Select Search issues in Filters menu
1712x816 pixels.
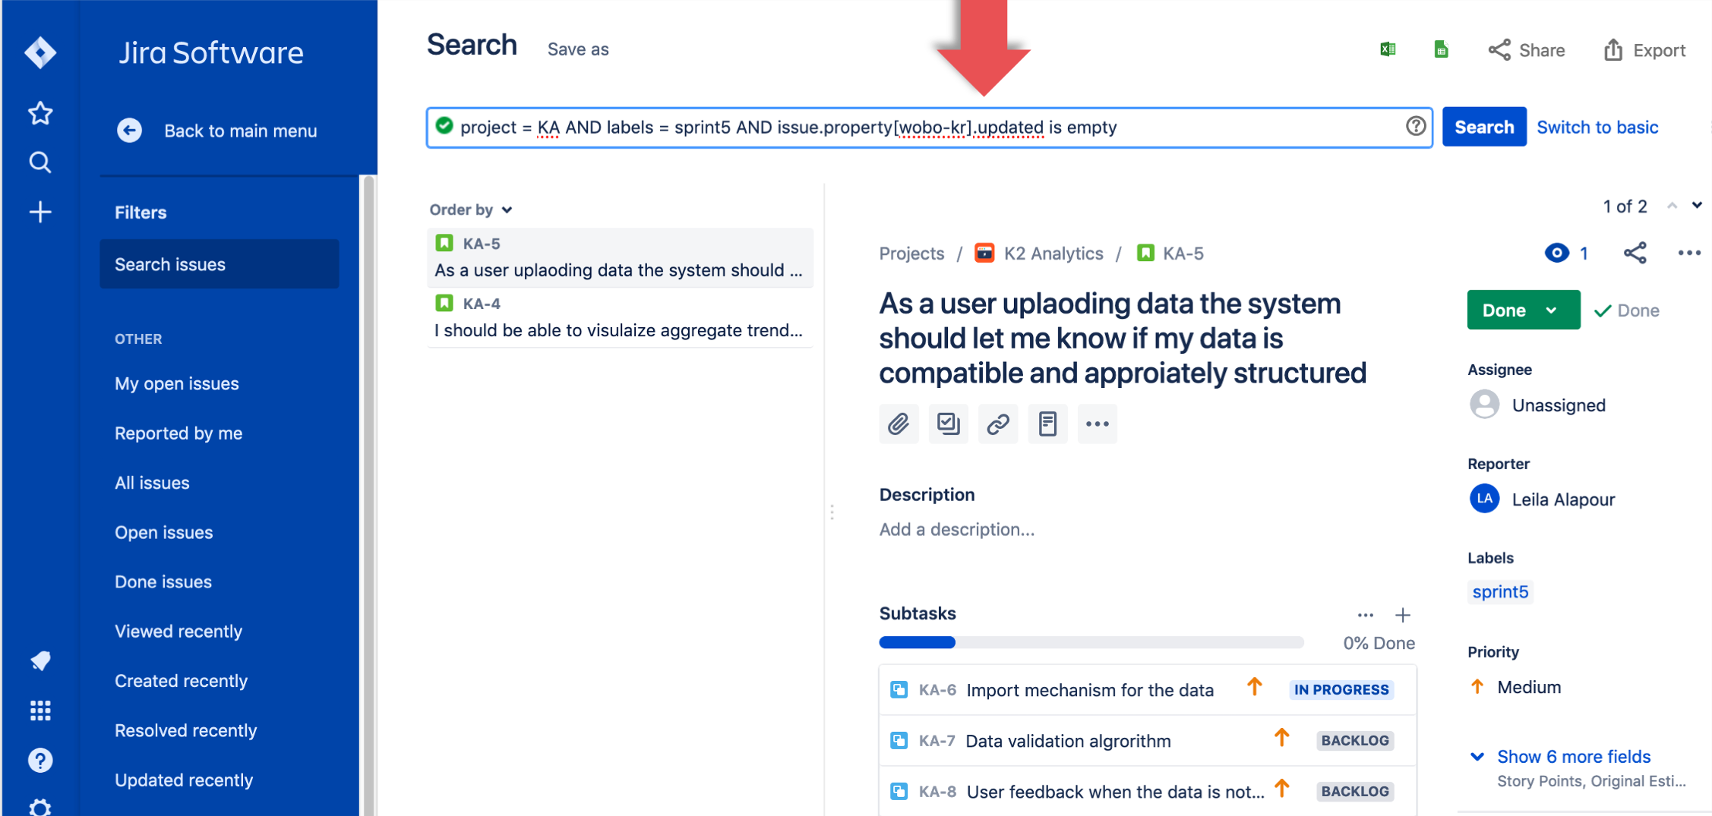(x=219, y=264)
